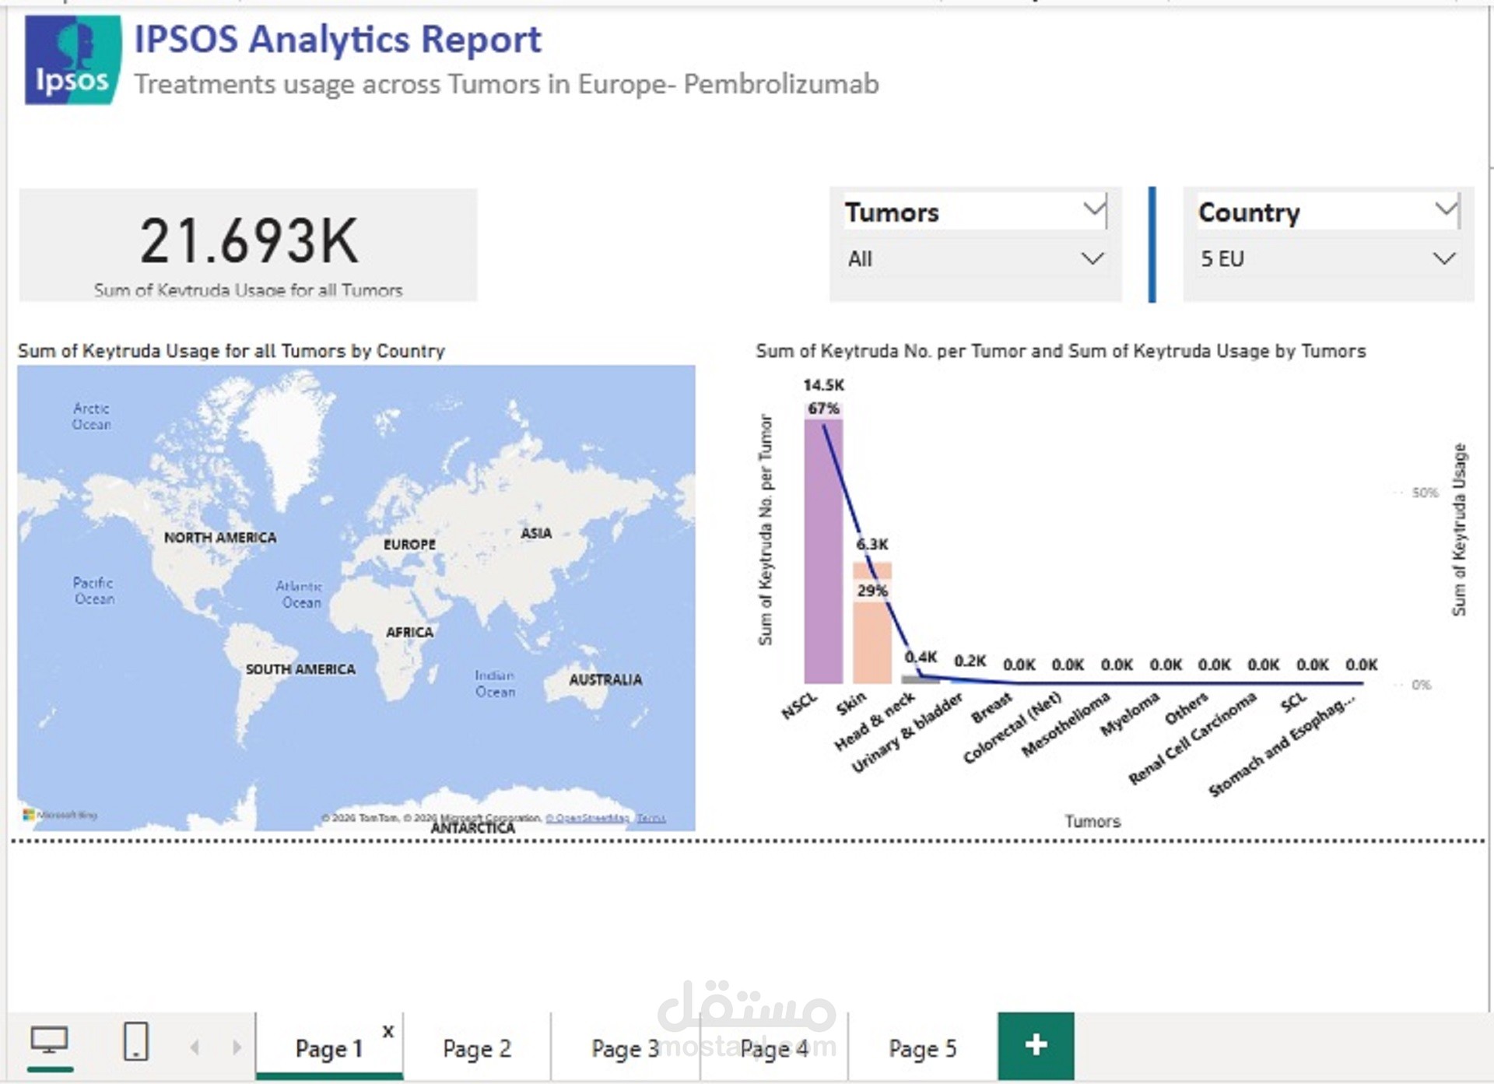Click the NSCL axis label

pyautogui.click(x=799, y=706)
